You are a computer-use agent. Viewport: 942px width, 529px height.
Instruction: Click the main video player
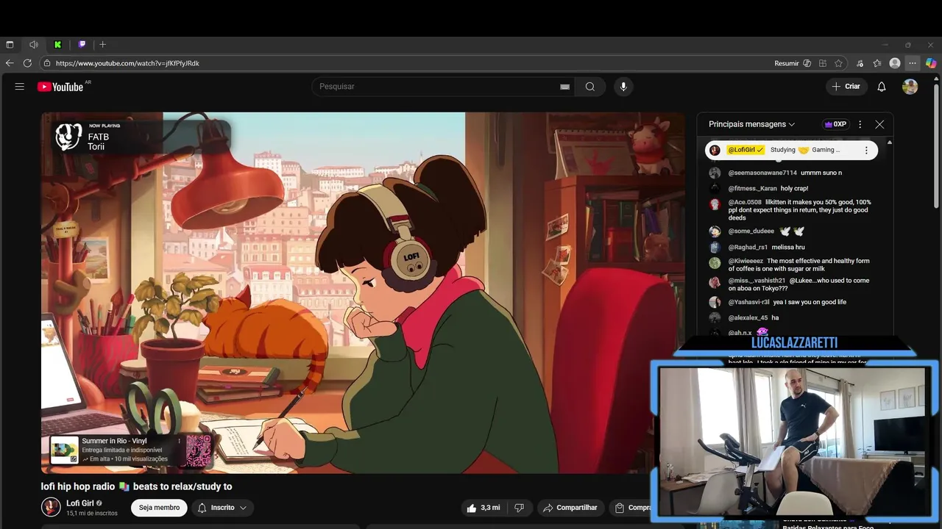point(363,292)
